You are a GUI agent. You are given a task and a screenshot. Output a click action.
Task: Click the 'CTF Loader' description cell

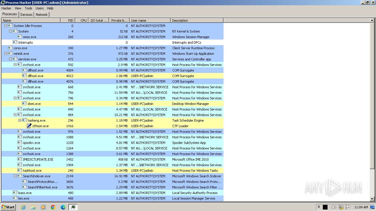(180, 126)
